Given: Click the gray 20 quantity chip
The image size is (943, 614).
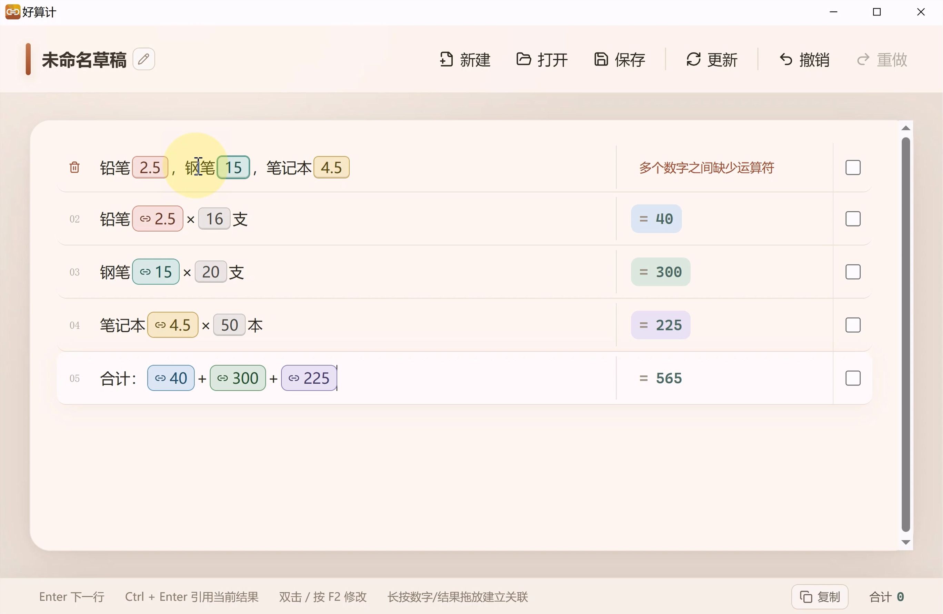Looking at the screenshot, I should (x=211, y=272).
